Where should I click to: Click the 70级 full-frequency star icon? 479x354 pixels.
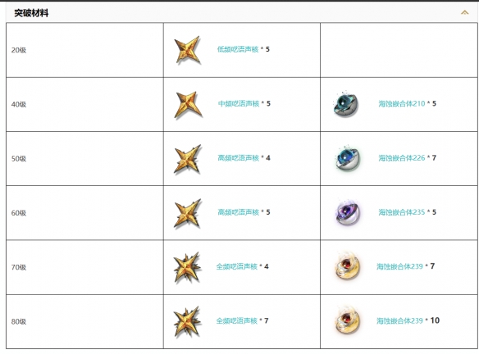(x=187, y=267)
